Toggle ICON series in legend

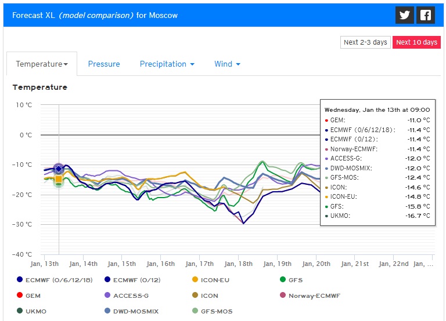[205, 296]
